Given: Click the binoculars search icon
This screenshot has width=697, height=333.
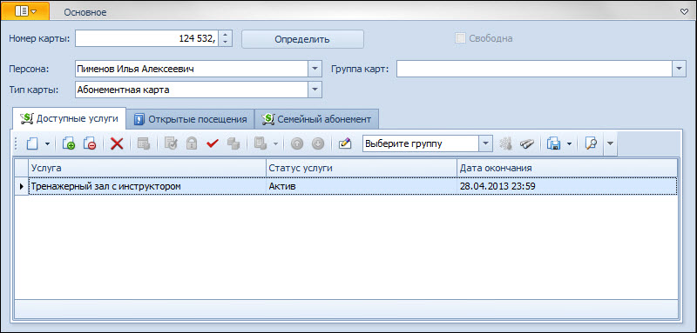Looking at the screenshot, I should point(526,143).
